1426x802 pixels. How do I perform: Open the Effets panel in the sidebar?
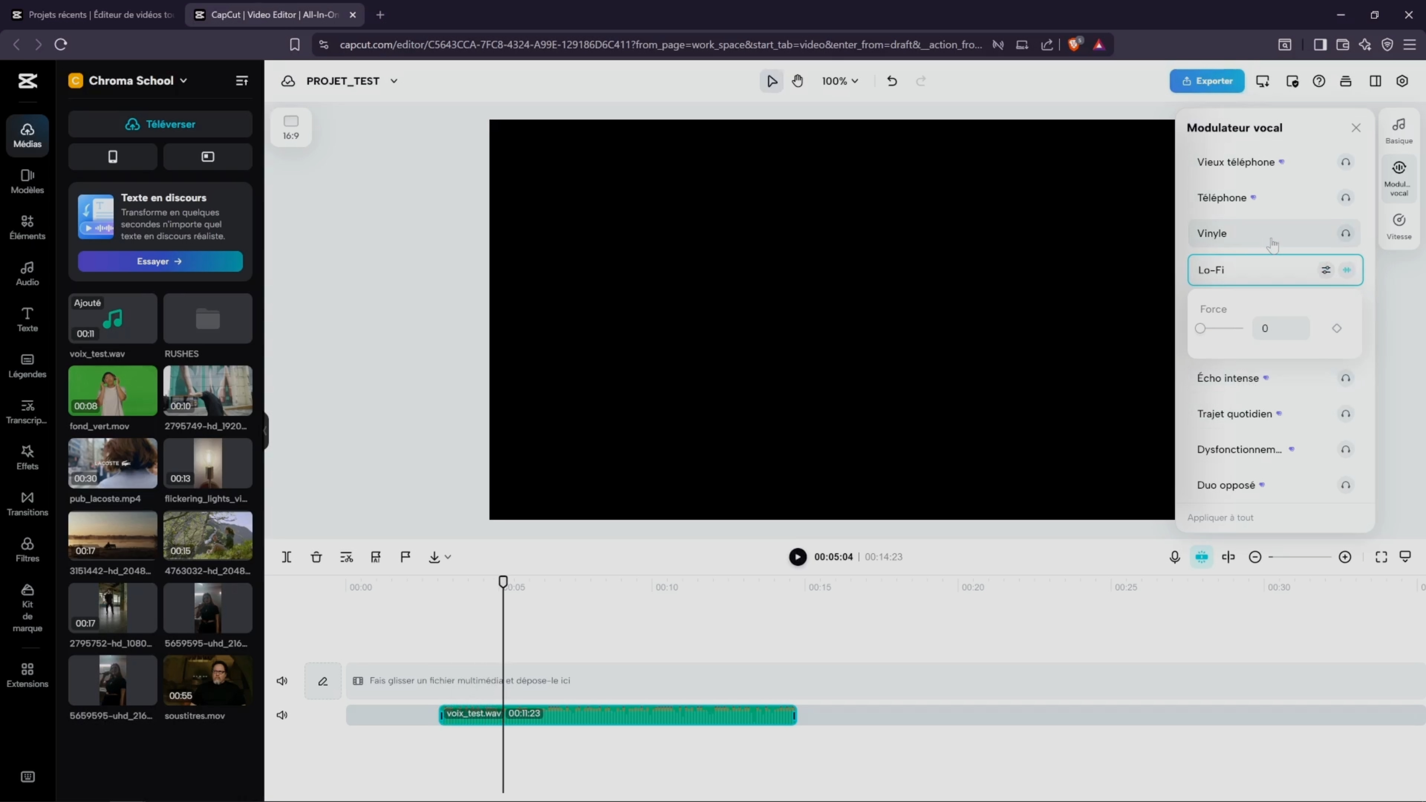click(27, 457)
